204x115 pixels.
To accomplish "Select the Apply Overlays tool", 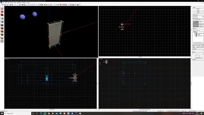I will [x=2, y=35].
